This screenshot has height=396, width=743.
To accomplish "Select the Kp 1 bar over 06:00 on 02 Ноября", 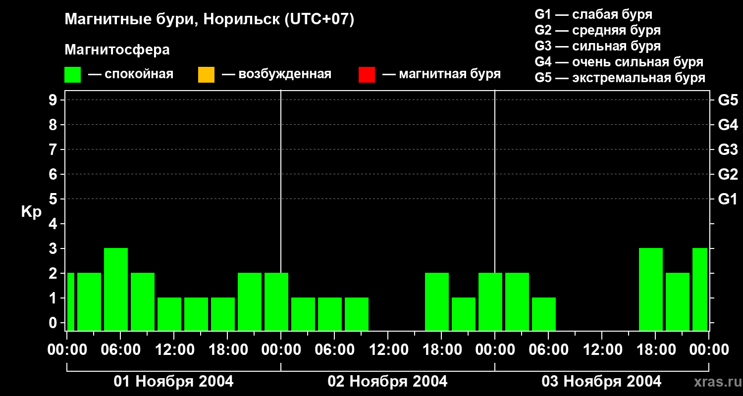I will point(330,314).
